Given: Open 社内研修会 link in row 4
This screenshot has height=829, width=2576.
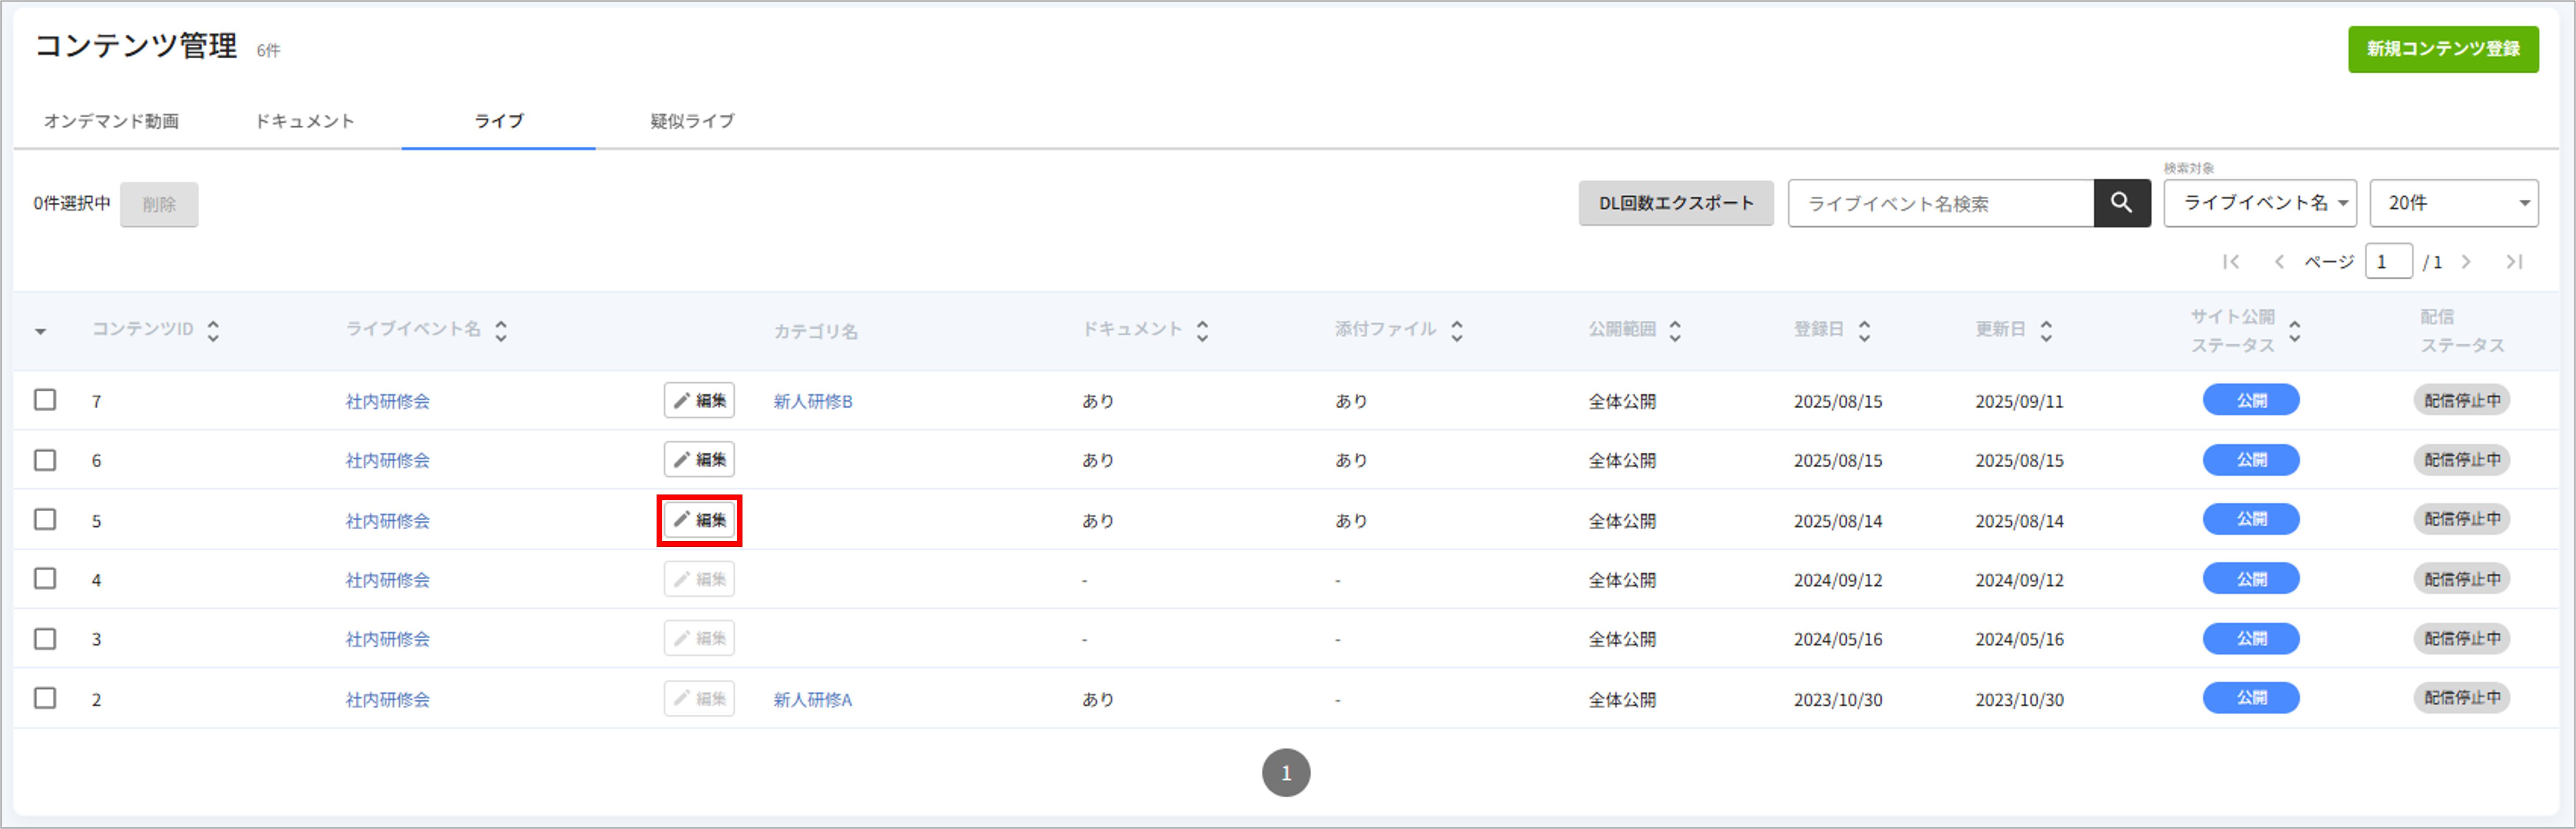Looking at the screenshot, I should 388,580.
